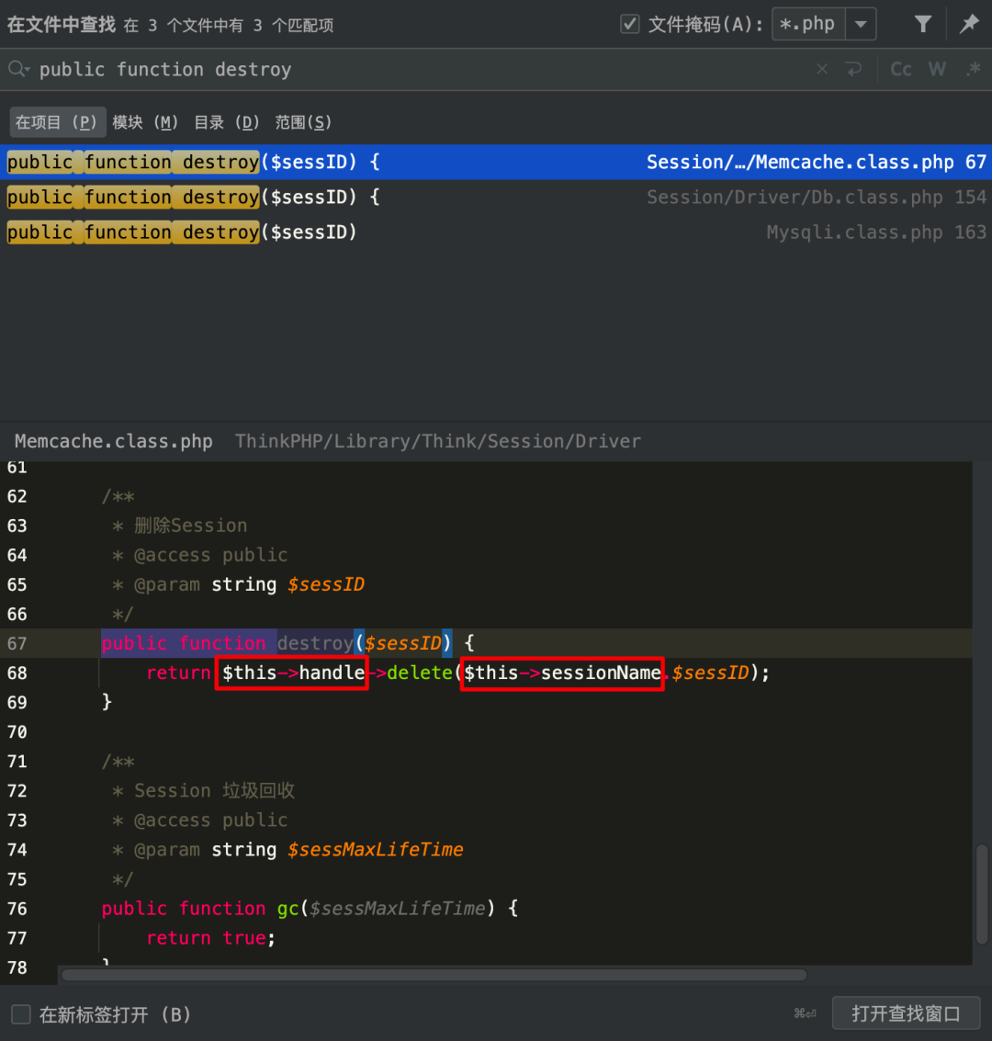This screenshot has width=992, height=1041.
Task: Enable 在新标签打开 (B) checkbox
Action: (21, 1014)
